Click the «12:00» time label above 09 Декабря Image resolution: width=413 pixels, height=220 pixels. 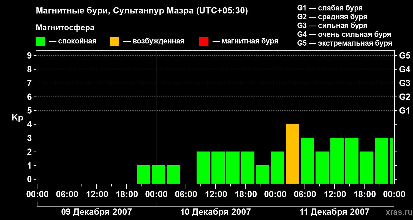point(97,194)
